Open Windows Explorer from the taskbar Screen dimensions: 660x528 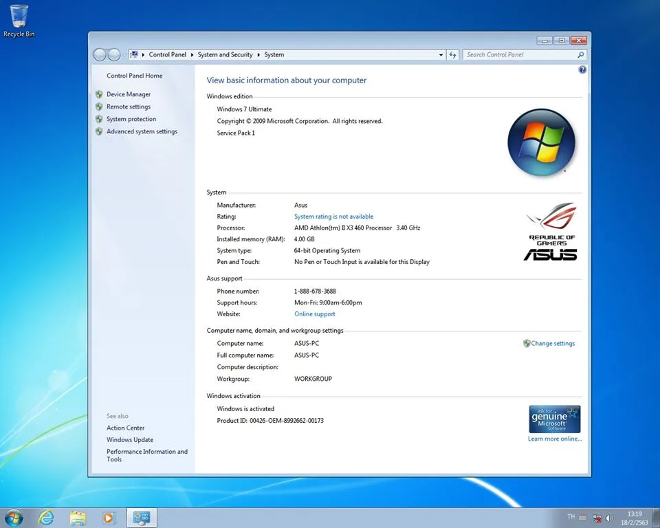77,516
